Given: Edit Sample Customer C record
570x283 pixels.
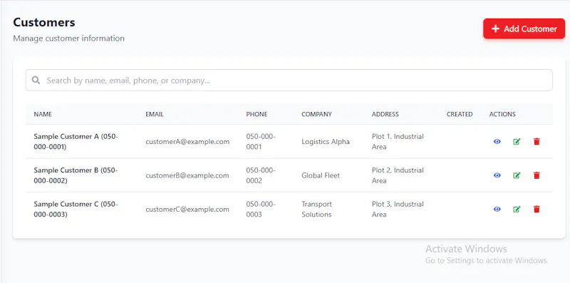Looking at the screenshot, I should (x=517, y=209).
